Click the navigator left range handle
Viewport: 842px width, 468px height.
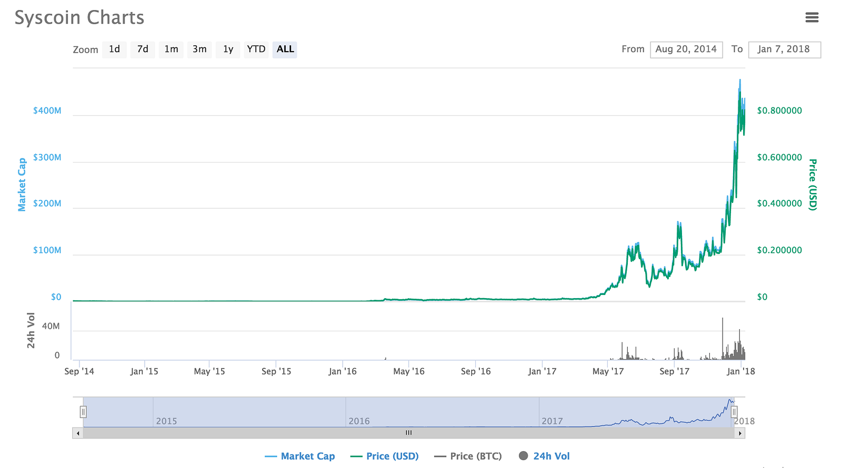tap(83, 412)
